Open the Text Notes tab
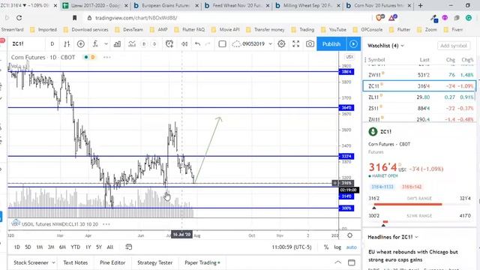 tap(75, 262)
